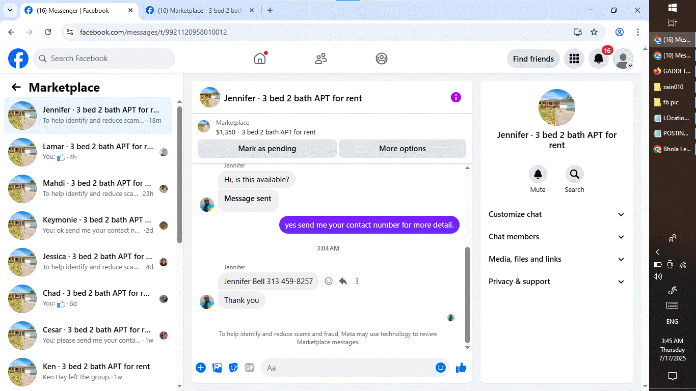View site information icon in address bar
This screenshot has width=696, height=391.
pyautogui.click(x=70, y=32)
